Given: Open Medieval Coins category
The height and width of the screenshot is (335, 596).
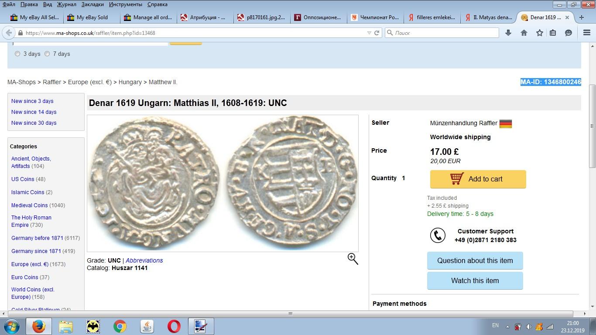Looking at the screenshot, I should point(29,205).
